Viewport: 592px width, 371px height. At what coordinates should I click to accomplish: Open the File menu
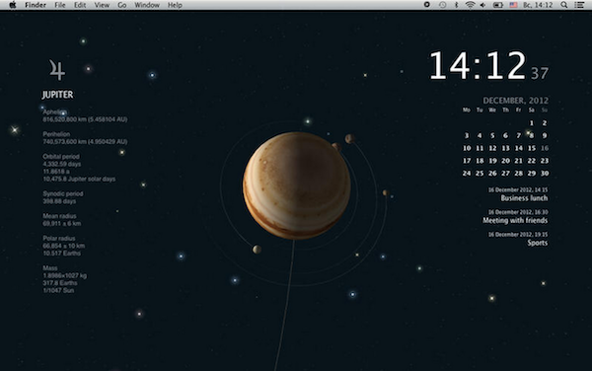coord(59,5)
